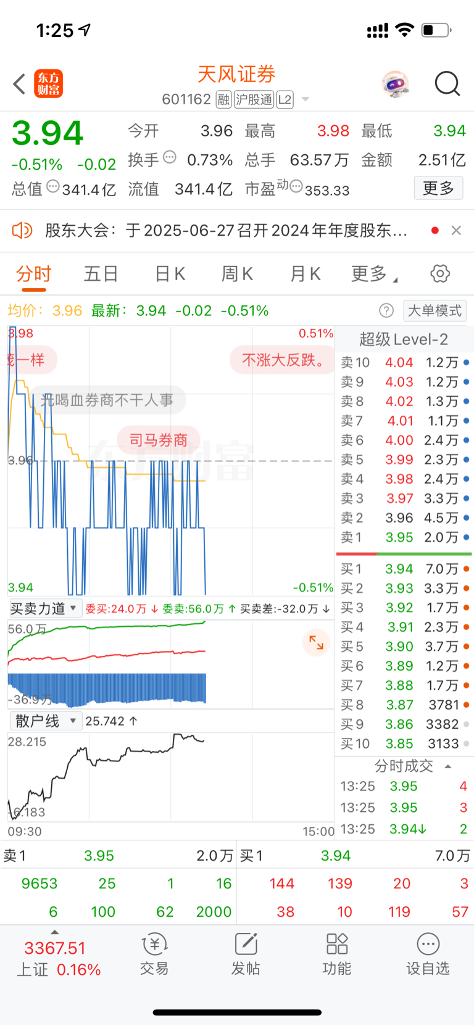Toggle 大单模式 button
Image resolution: width=474 pixels, height=1026 pixels.
click(434, 310)
